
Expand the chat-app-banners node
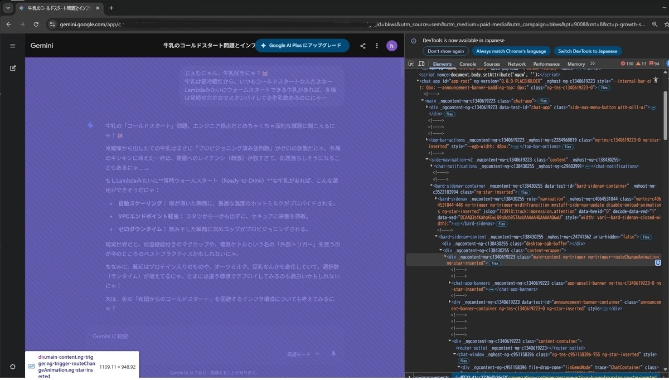(449, 282)
